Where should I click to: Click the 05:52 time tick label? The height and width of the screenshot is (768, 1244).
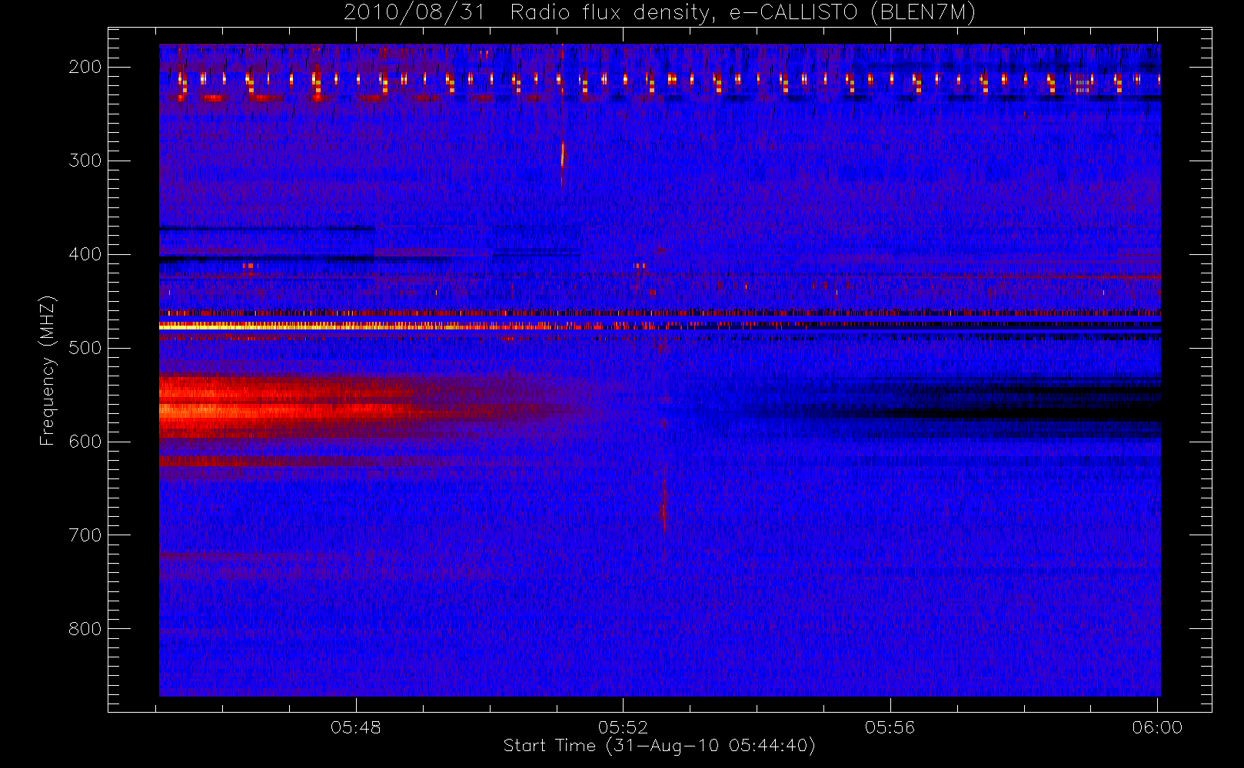(624, 727)
